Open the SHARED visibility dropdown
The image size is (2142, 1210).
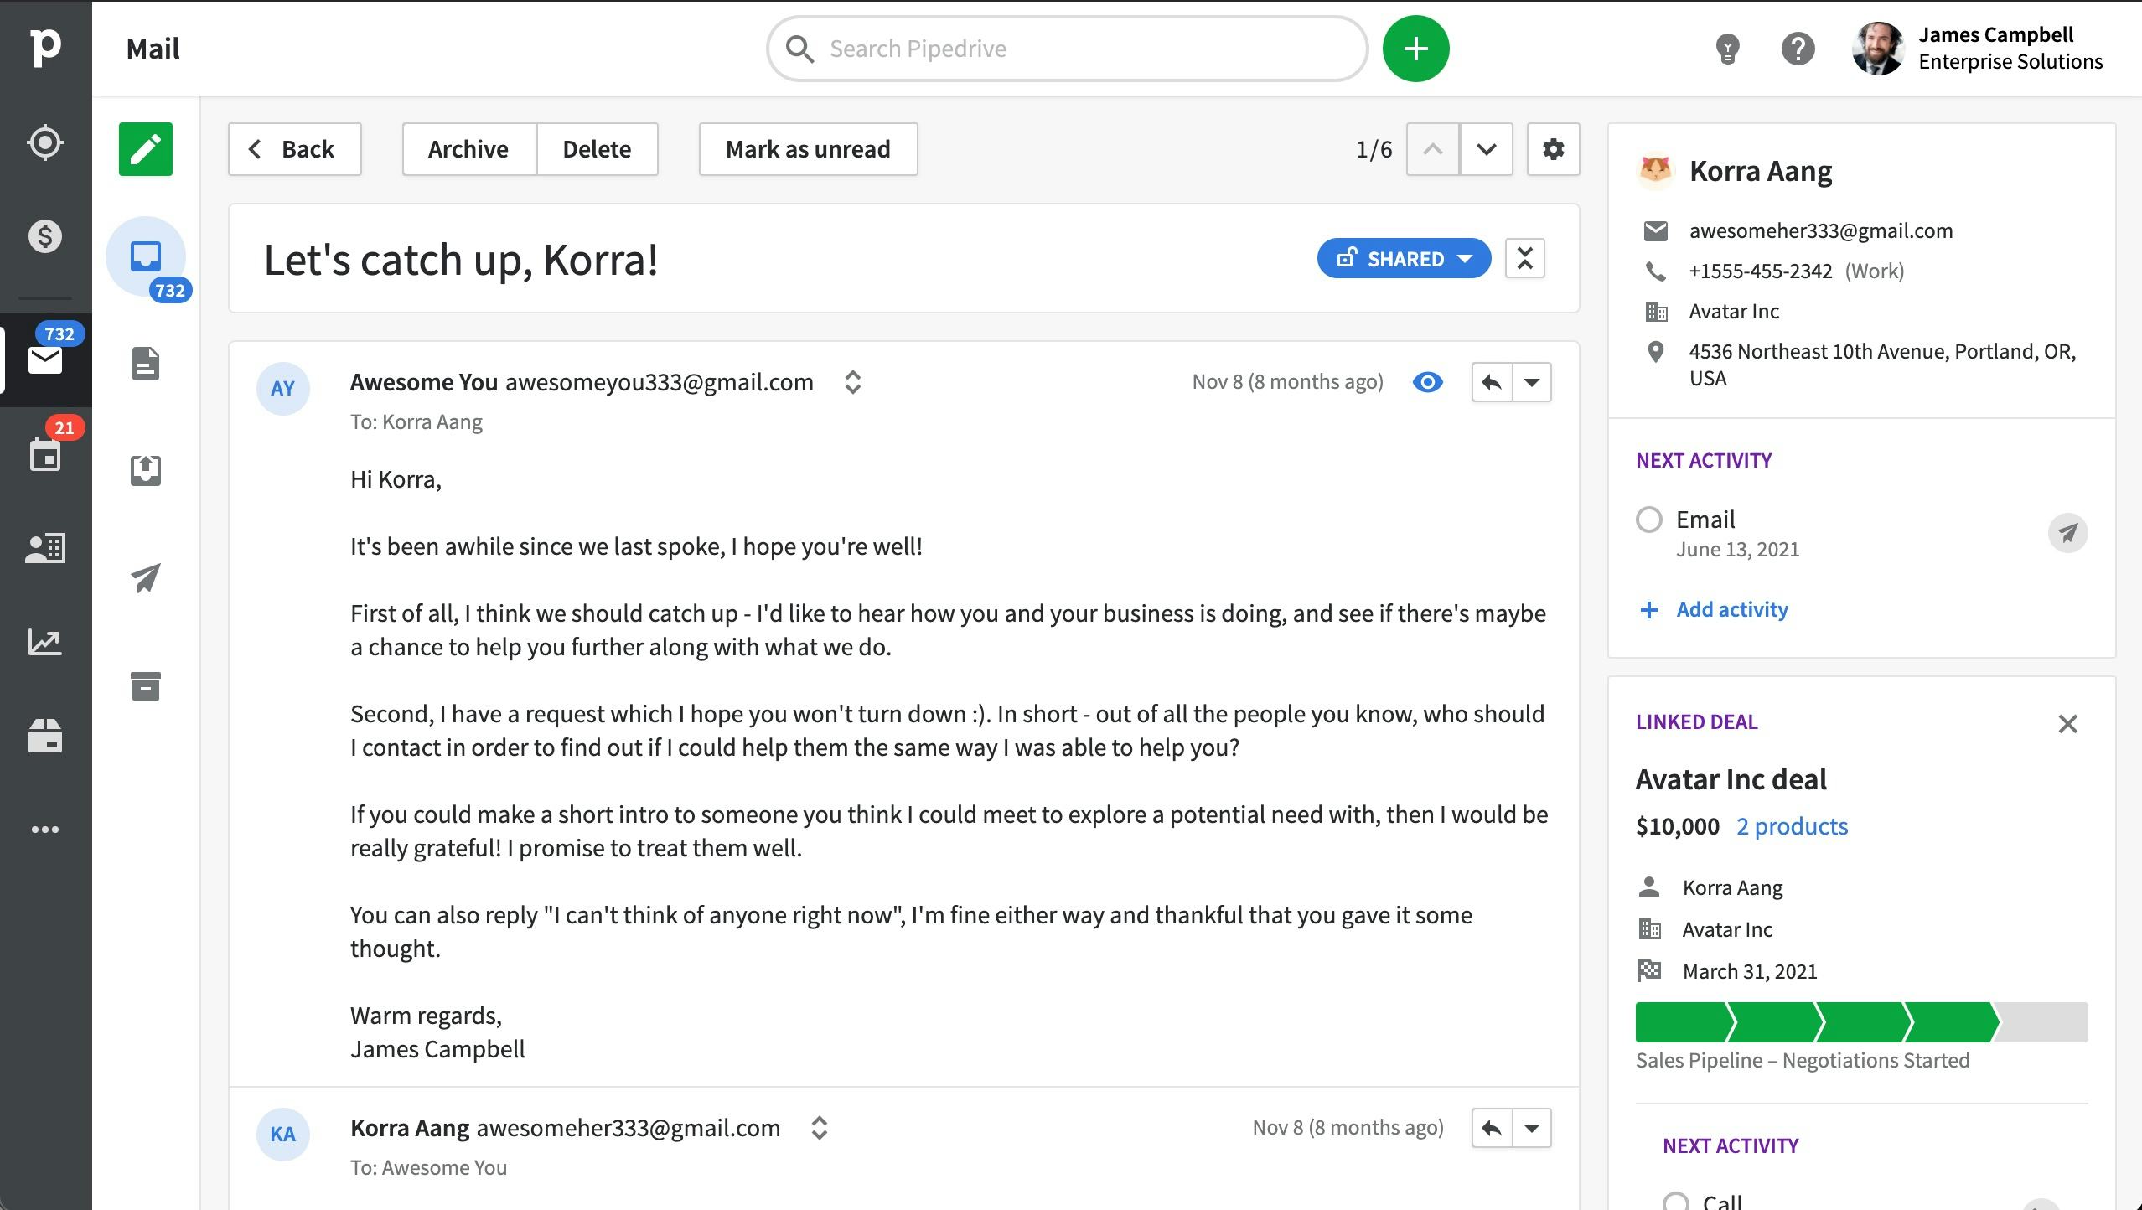point(1404,258)
